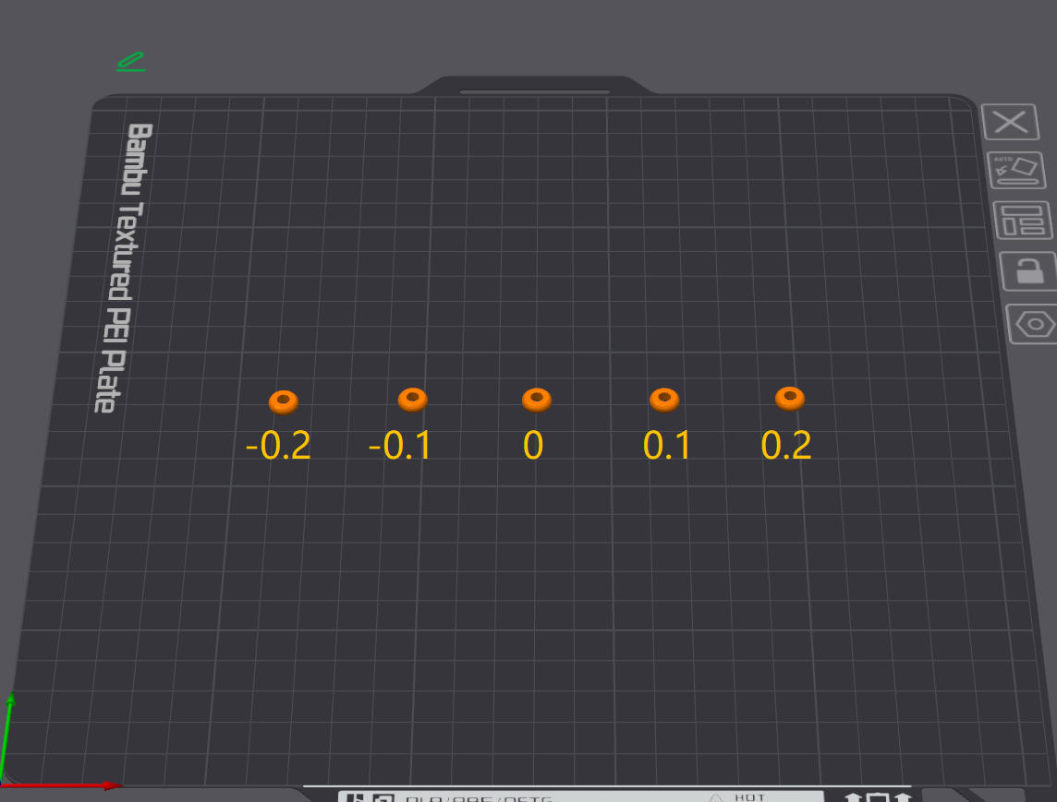The width and height of the screenshot is (1057, 802).
Task: Select the orange ring above label -0.2
Action: point(283,401)
